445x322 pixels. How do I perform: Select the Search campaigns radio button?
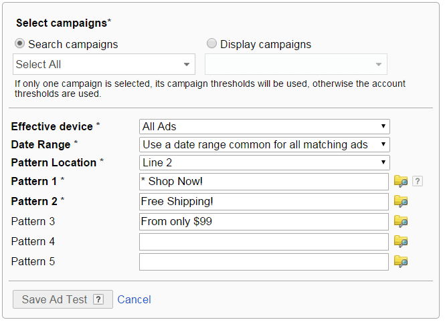point(20,44)
